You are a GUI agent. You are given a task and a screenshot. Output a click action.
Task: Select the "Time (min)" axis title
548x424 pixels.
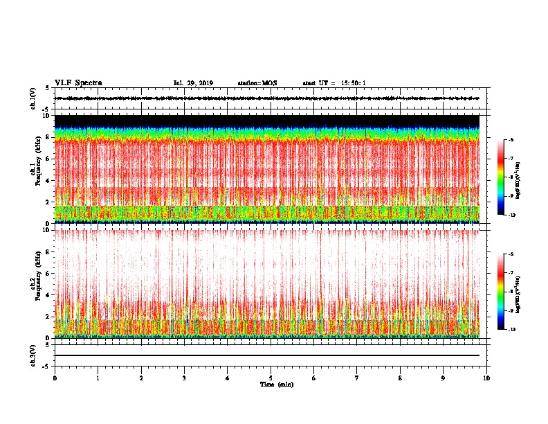[277, 385]
